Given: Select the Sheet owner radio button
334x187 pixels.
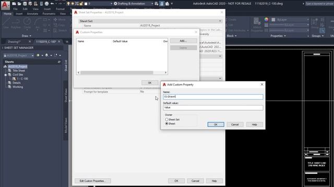Looking at the screenshot, I should (x=166, y=124).
